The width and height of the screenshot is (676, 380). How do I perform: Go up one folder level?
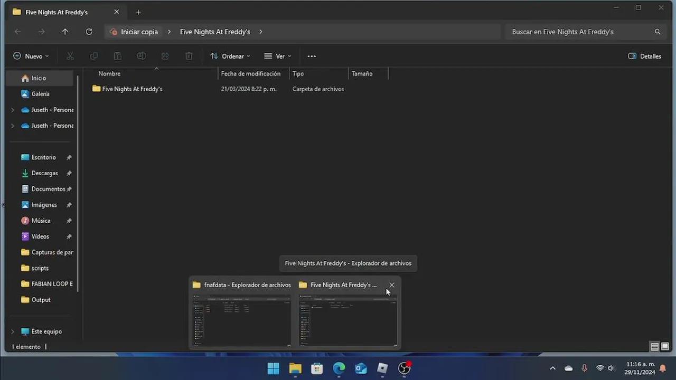[x=65, y=32]
